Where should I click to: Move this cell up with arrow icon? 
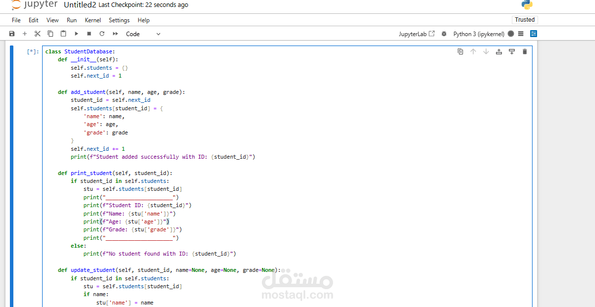[473, 51]
